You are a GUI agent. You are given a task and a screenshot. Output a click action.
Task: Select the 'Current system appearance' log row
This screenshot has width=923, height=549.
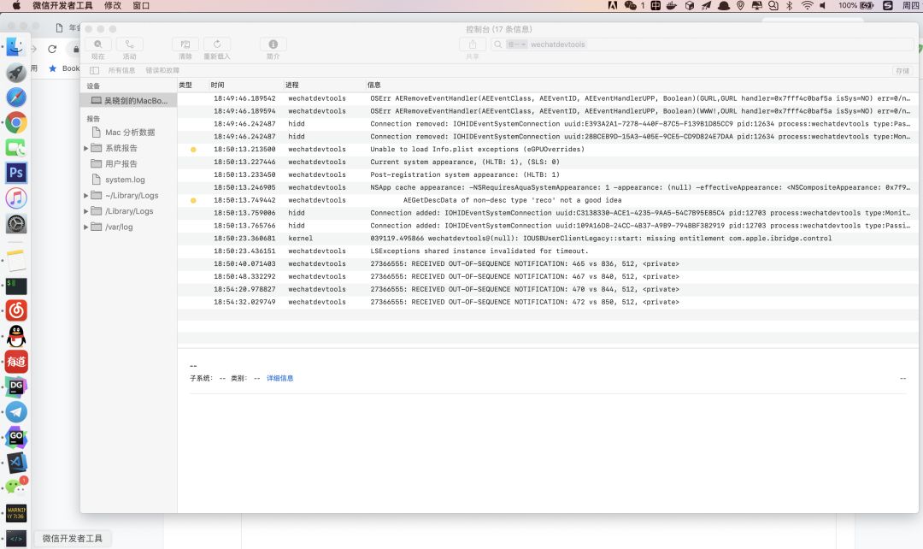pos(548,162)
